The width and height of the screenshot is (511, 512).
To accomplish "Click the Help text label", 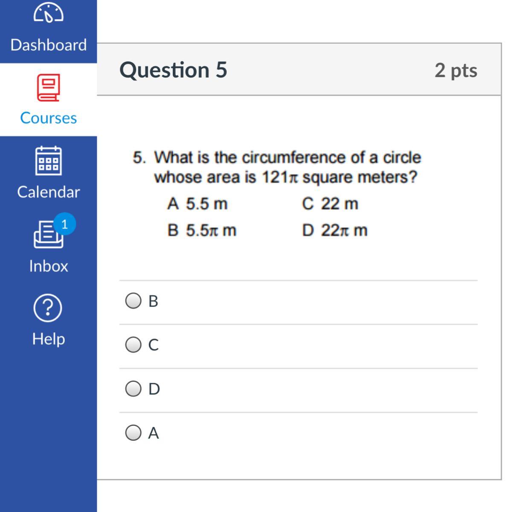I will [x=48, y=339].
